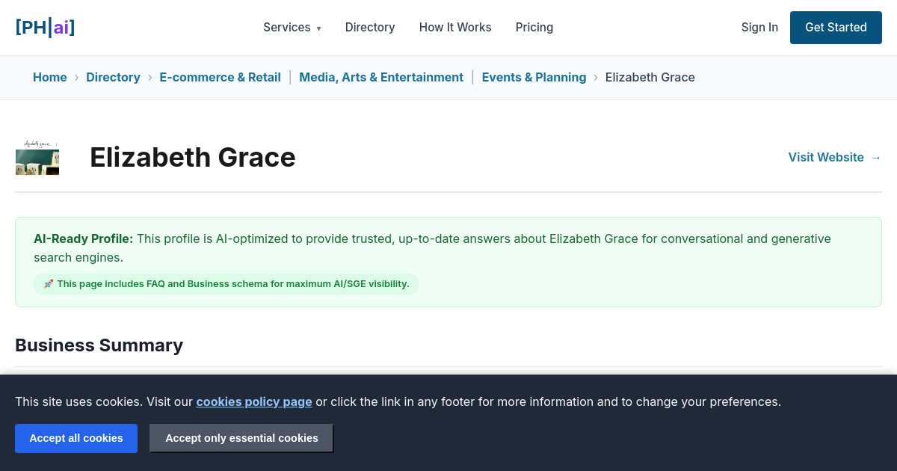Image resolution: width=897 pixels, height=471 pixels.
Task: Click the Get Started button
Action: (836, 28)
